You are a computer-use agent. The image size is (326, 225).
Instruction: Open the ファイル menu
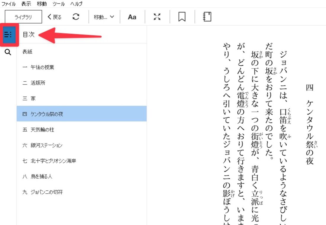9,4
